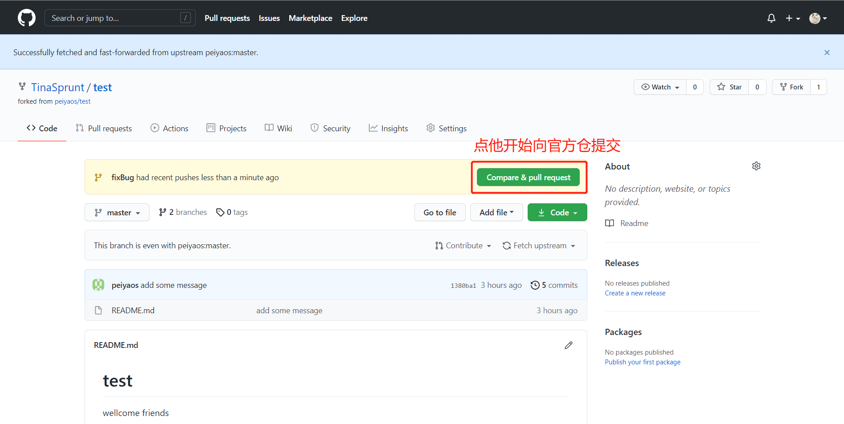Open Releases heading link

pyautogui.click(x=622, y=263)
